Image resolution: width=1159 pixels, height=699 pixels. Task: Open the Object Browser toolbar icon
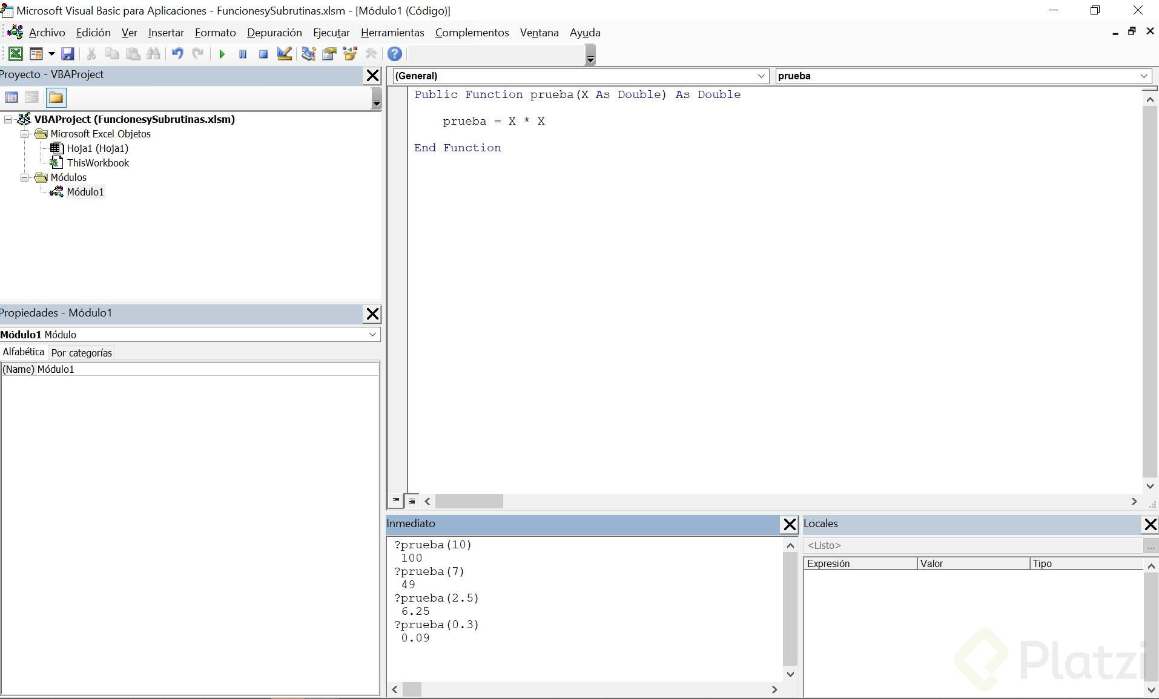pos(350,54)
